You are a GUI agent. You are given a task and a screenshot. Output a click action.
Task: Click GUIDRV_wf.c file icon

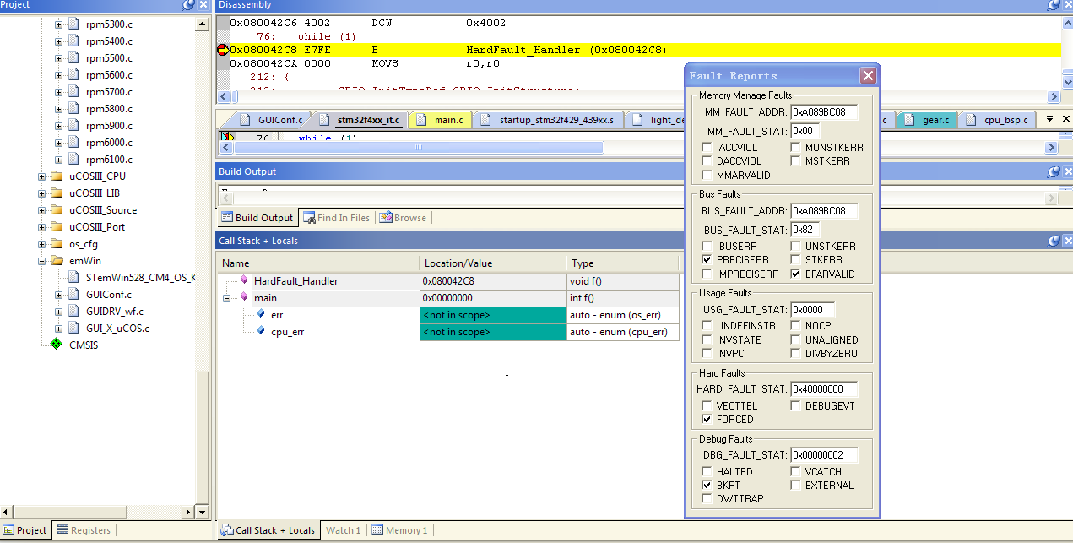(73, 312)
